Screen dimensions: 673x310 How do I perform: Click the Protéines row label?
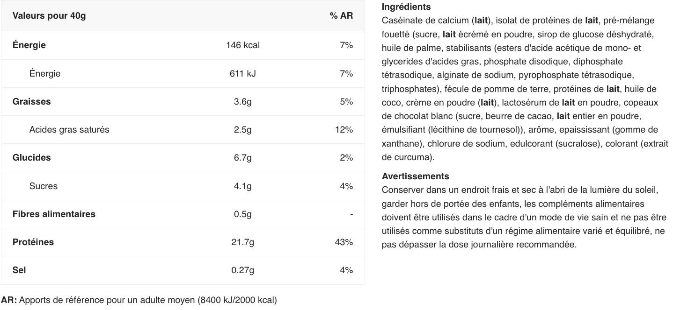click(33, 242)
